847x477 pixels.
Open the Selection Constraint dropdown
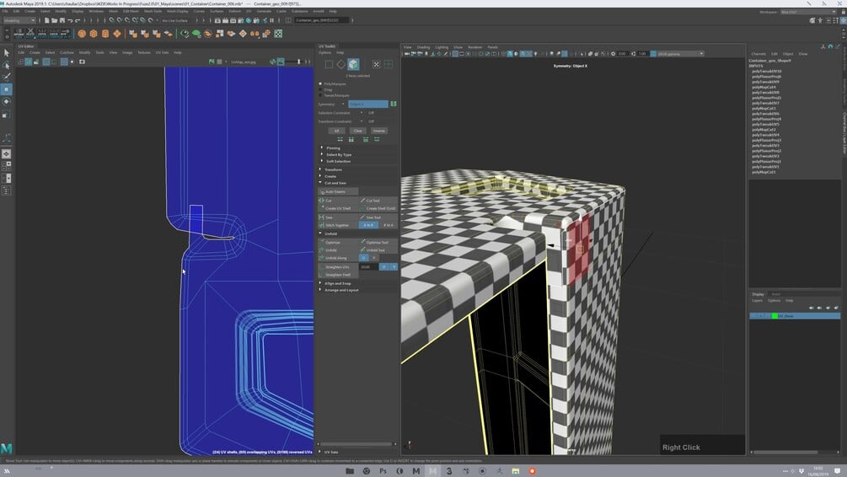362,113
